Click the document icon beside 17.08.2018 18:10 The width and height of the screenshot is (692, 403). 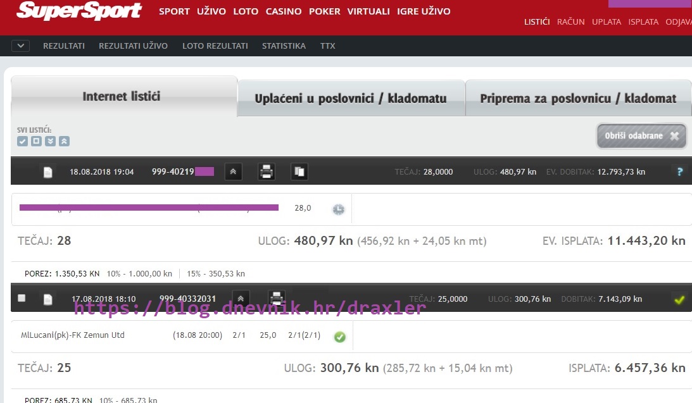point(47,299)
